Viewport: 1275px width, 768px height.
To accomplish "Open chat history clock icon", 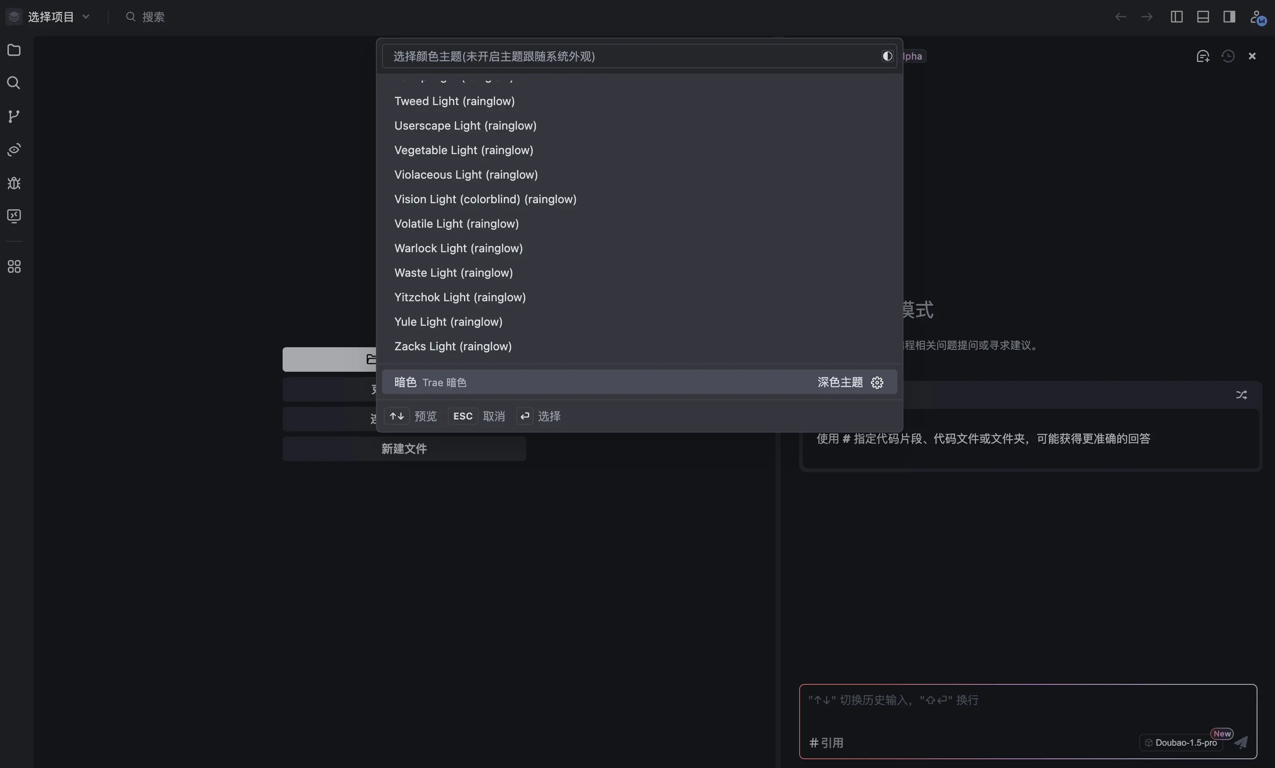I will (x=1228, y=56).
